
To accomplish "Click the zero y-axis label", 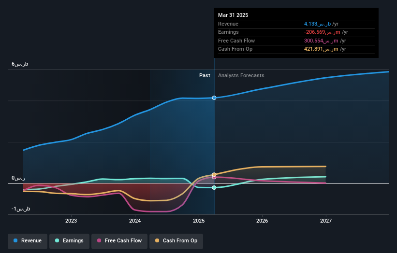I will [x=18, y=178].
